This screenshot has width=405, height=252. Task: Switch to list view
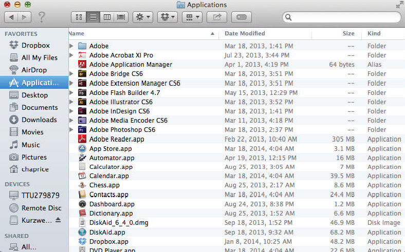(x=93, y=17)
